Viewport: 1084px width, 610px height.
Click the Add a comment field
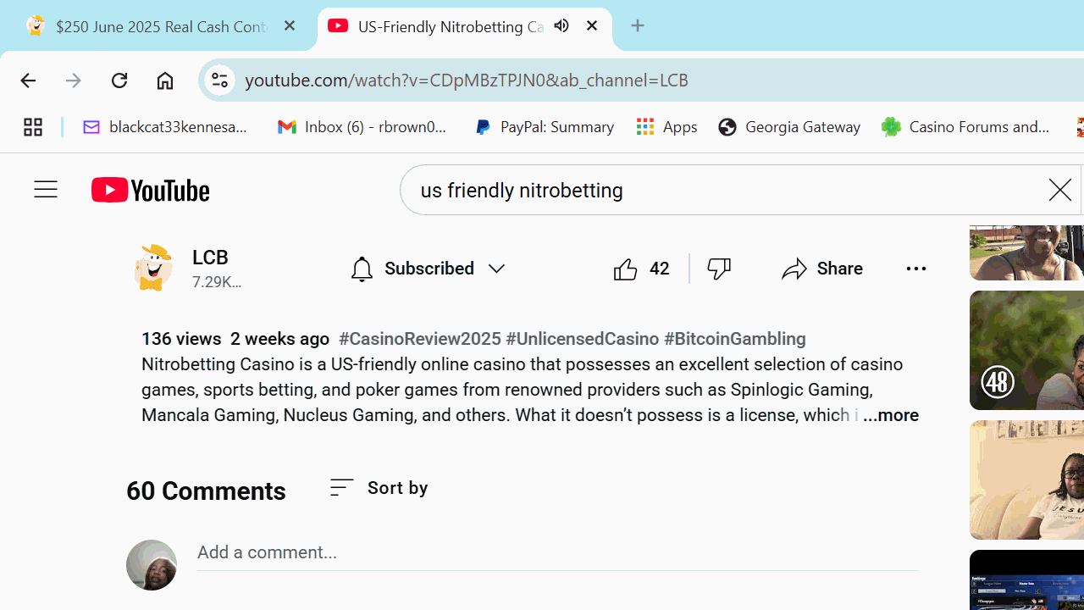(x=557, y=552)
